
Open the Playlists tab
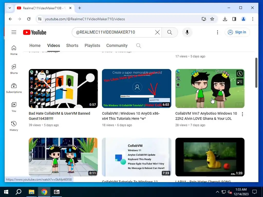(92, 45)
